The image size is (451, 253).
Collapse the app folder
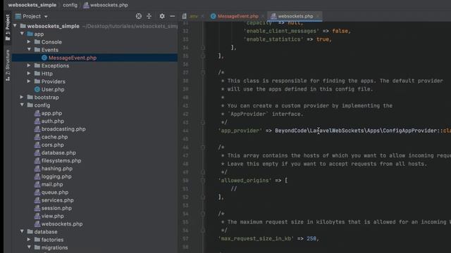pyautogui.click(x=22, y=34)
